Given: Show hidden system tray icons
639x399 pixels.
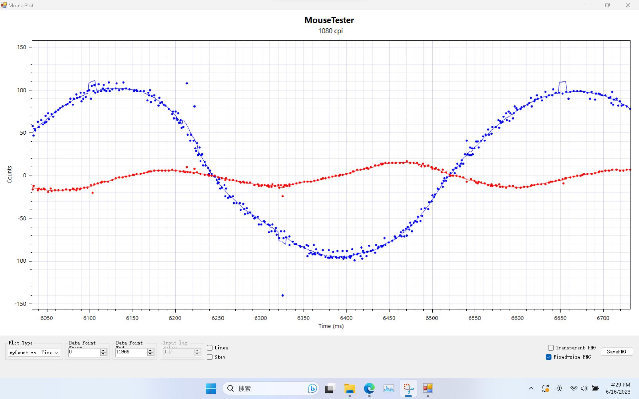Looking at the screenshot, I should tap(531, 388).
